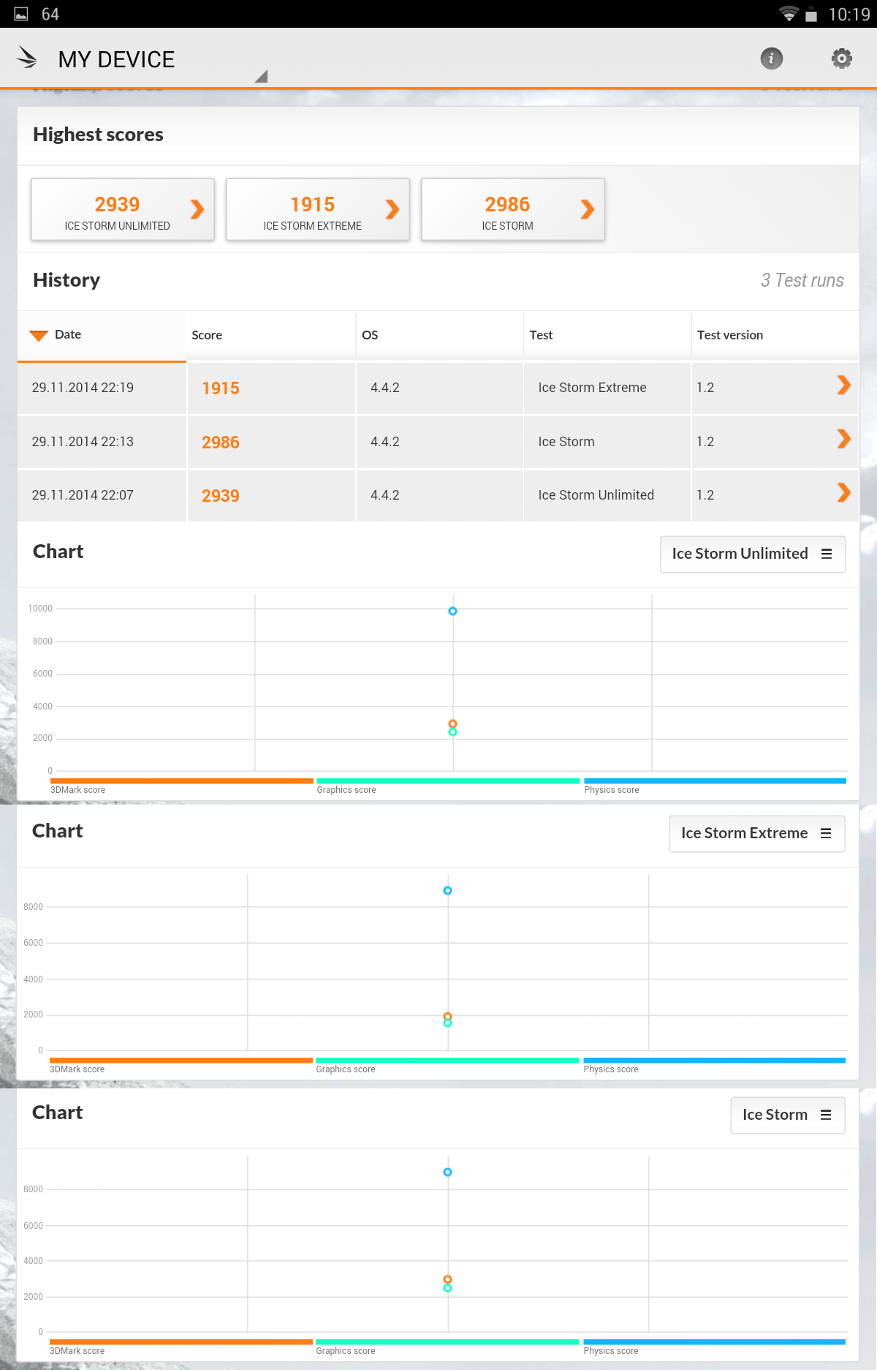The height and width of the screenshot is (1370, 877).
Task: Click score 2986 in history table
Action: [221, 443]
